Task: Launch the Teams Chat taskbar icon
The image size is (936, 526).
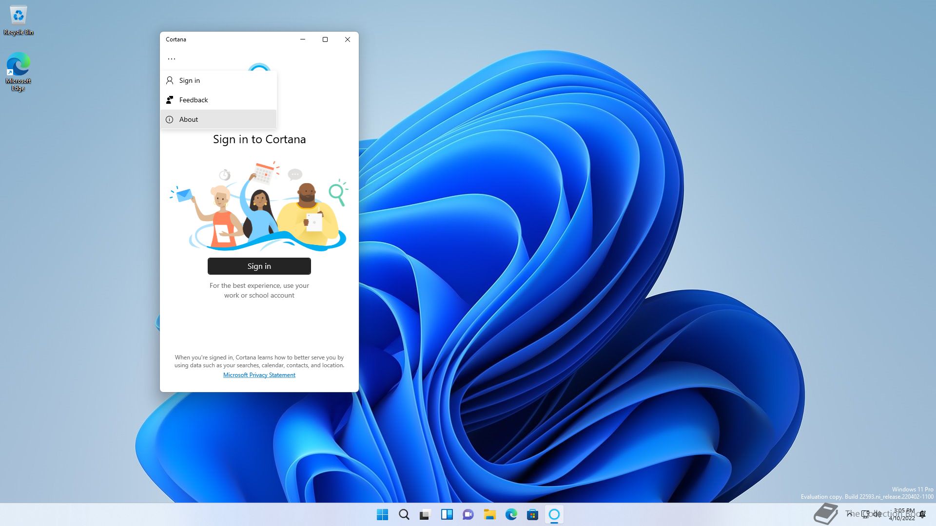Action: (x=468, y=514)
